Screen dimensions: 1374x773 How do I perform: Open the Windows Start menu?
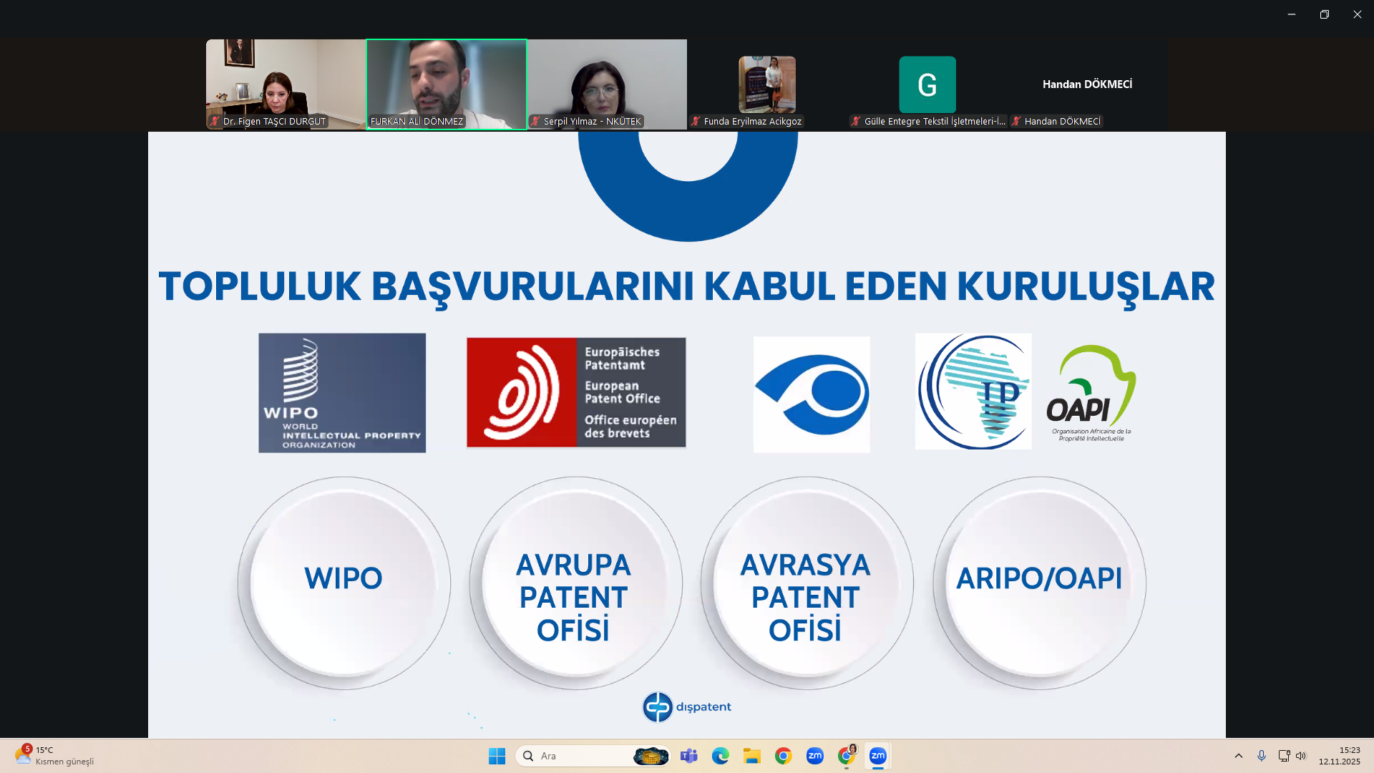[x=497, y=756]
